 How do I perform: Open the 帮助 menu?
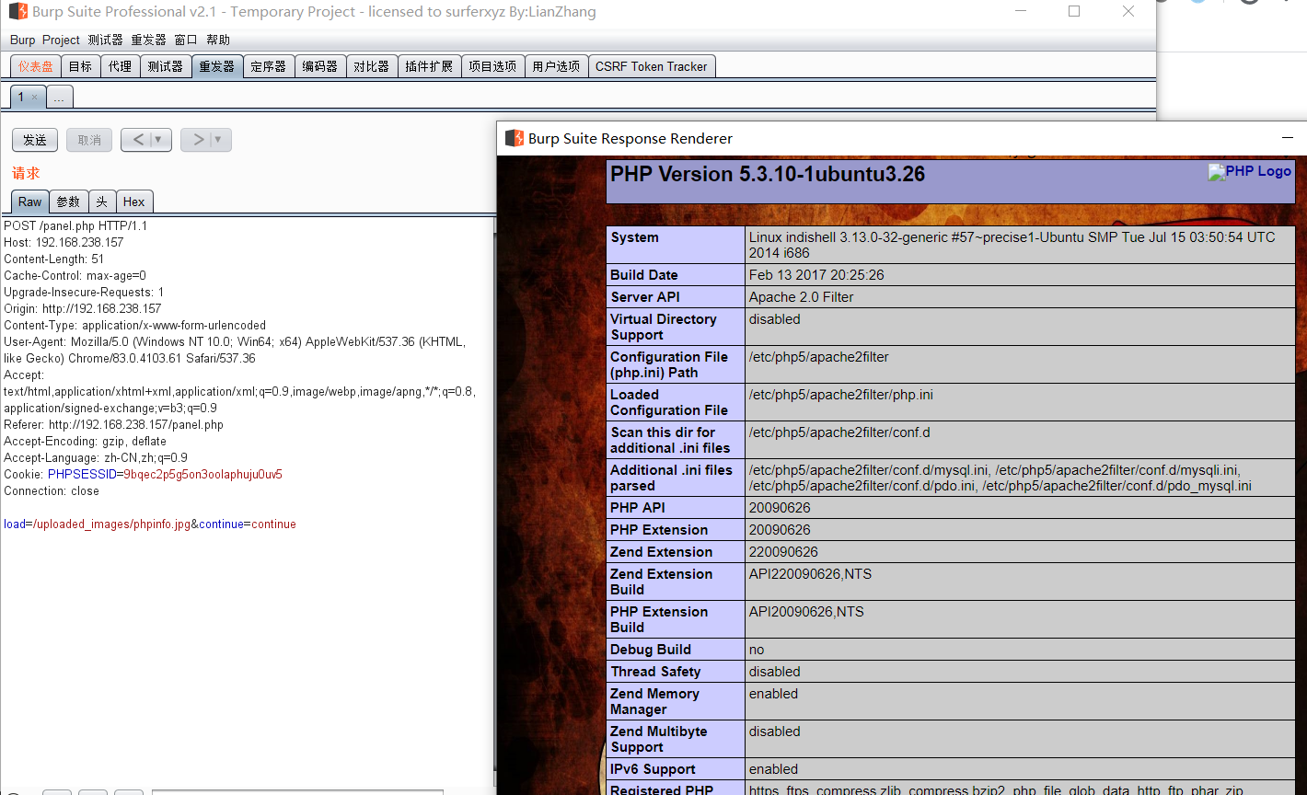click(218, 40)
